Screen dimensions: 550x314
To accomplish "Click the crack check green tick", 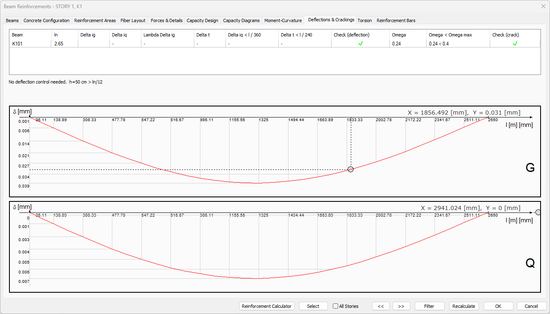I will 515,43.
